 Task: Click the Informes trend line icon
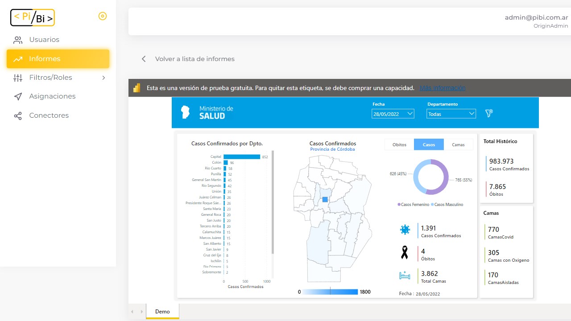click(18, 59)
